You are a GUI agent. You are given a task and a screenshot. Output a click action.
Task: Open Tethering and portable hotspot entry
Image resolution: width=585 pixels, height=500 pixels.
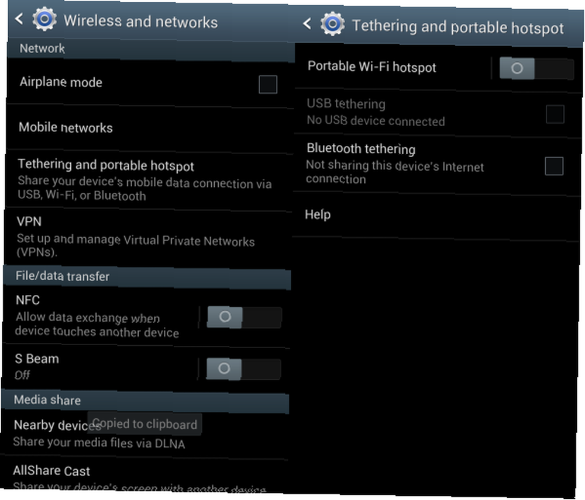148,180
